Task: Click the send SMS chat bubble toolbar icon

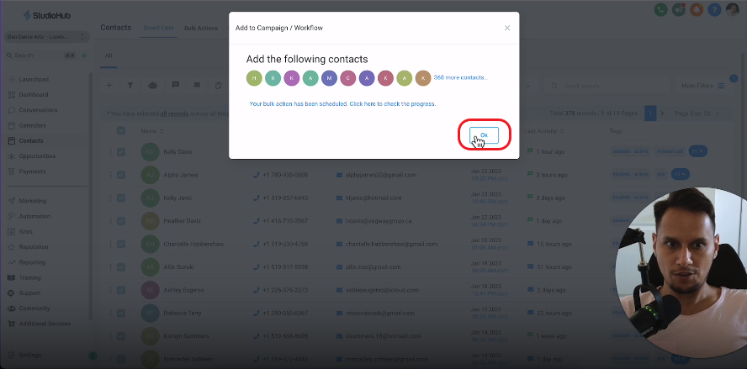Action: pyautogui.click(x=175, y=85)
